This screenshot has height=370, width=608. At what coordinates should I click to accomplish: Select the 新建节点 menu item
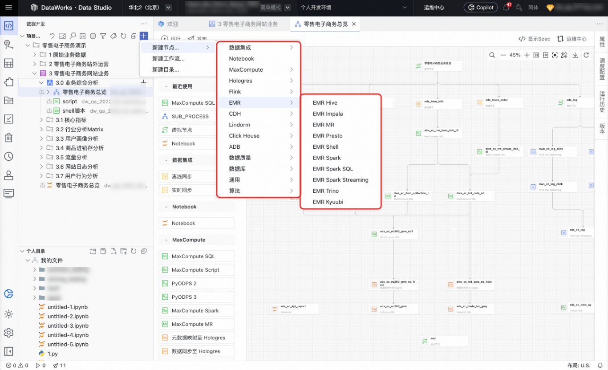click(177, 48)
